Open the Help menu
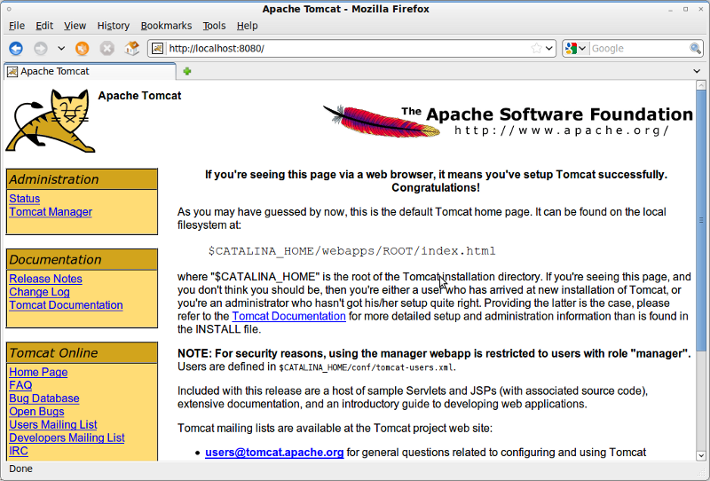 coord(248,26)
